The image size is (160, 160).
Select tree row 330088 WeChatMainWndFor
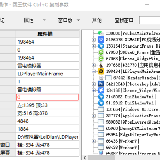[x=133, y=33]
